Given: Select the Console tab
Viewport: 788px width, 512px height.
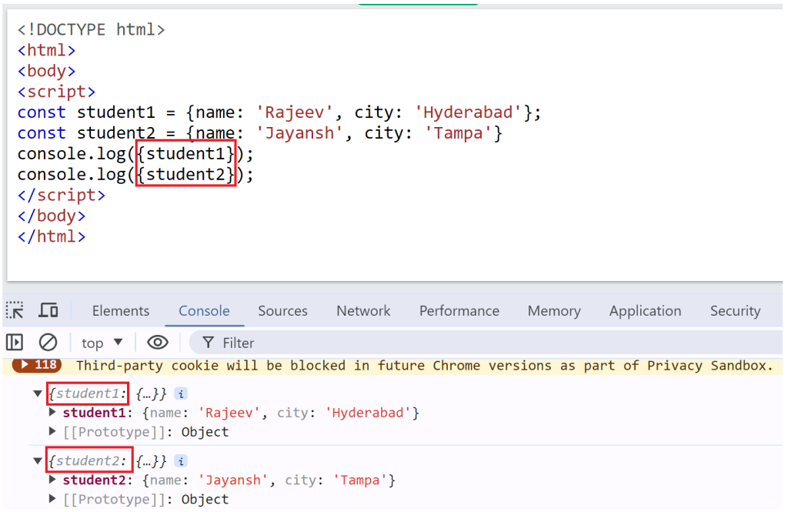Looking at the screenshot, I should (203, 310).
